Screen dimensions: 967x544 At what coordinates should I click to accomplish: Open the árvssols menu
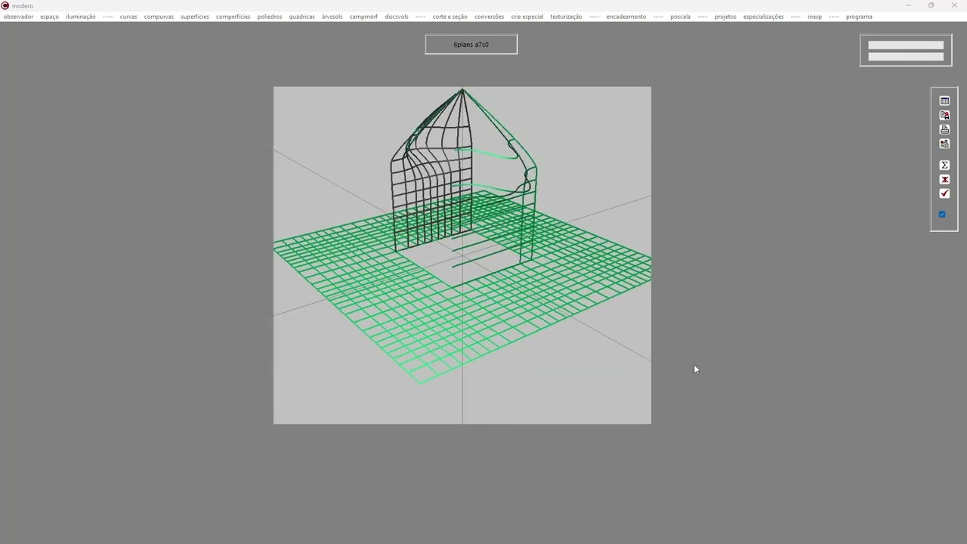click(332, 17)
